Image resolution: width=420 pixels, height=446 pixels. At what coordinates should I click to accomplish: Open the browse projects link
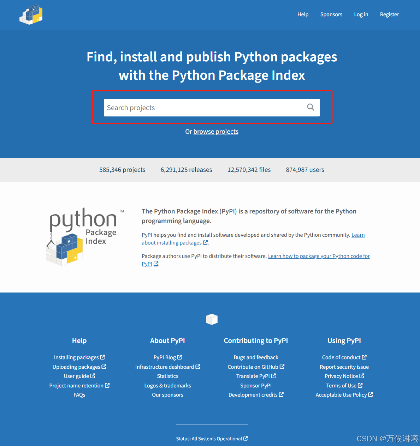216,132
